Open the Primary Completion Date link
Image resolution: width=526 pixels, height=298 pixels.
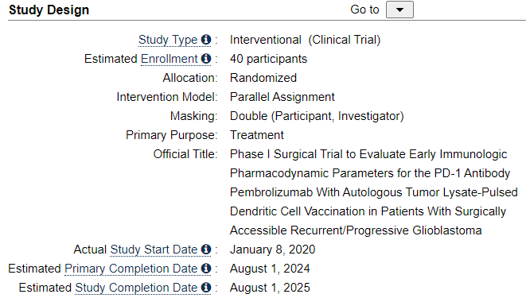tap(131, 269)
